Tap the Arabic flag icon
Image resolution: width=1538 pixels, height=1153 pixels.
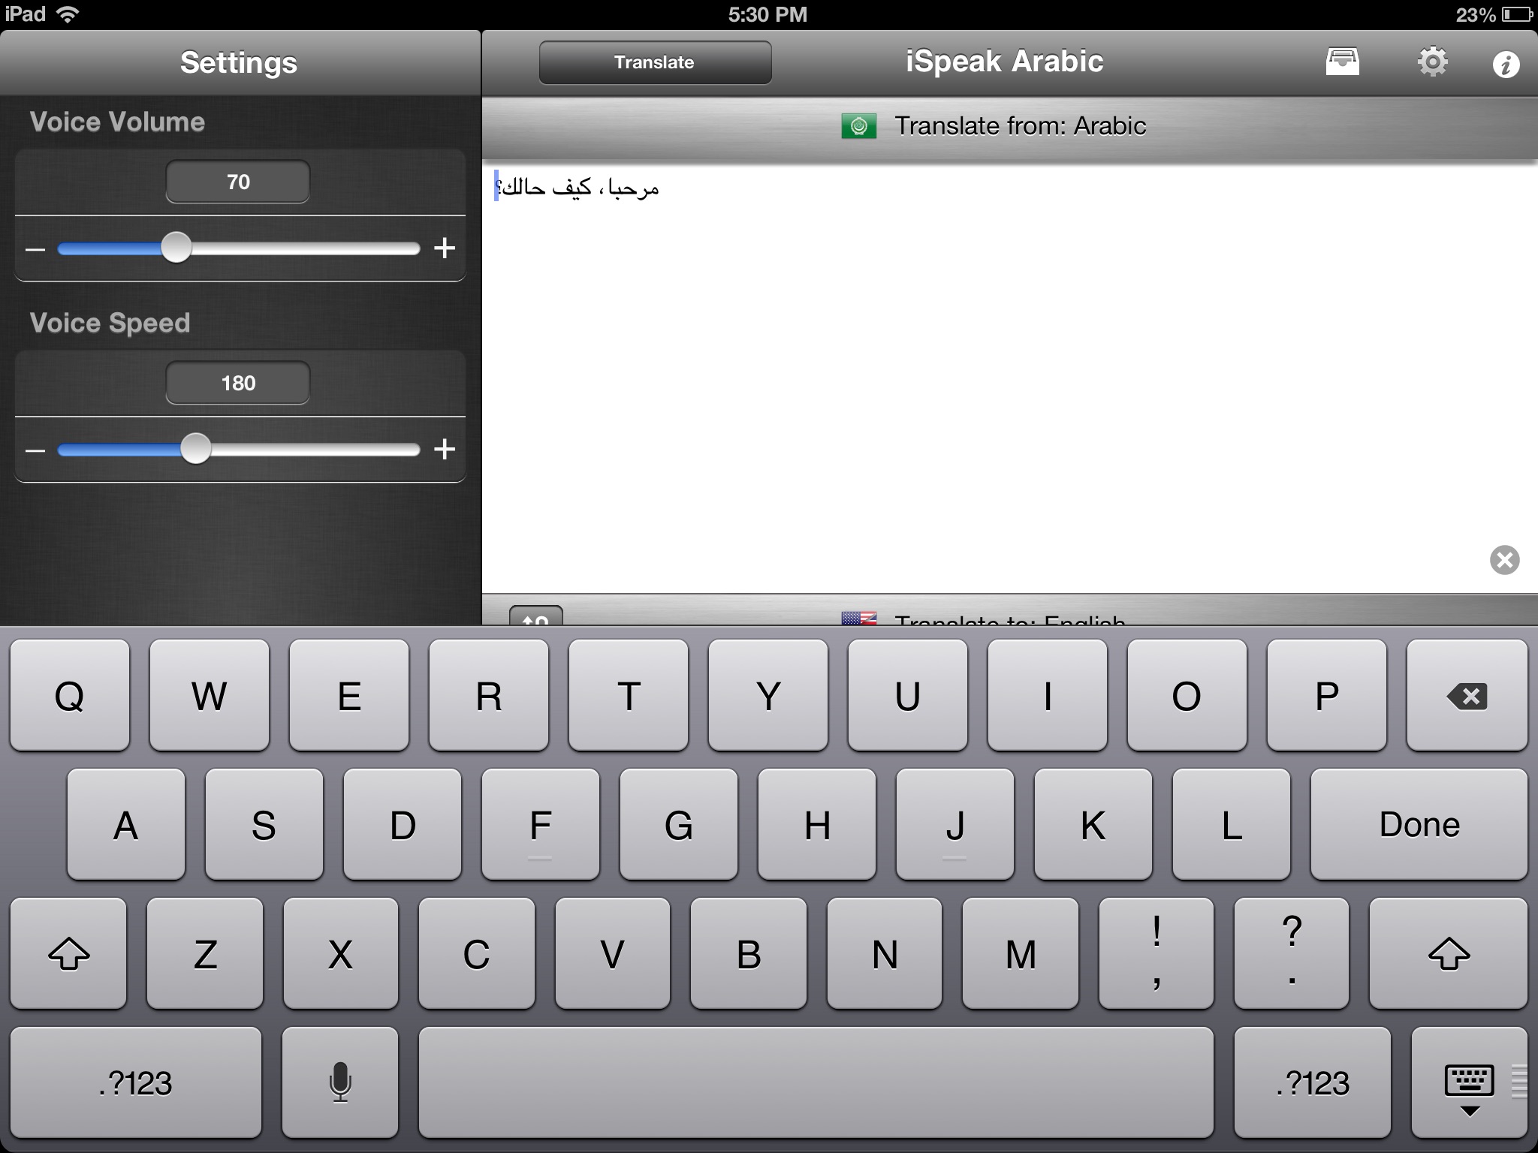click(x=858, y=126)
